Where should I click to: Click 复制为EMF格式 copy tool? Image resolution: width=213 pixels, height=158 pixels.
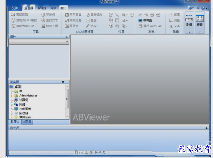[24, 21]
